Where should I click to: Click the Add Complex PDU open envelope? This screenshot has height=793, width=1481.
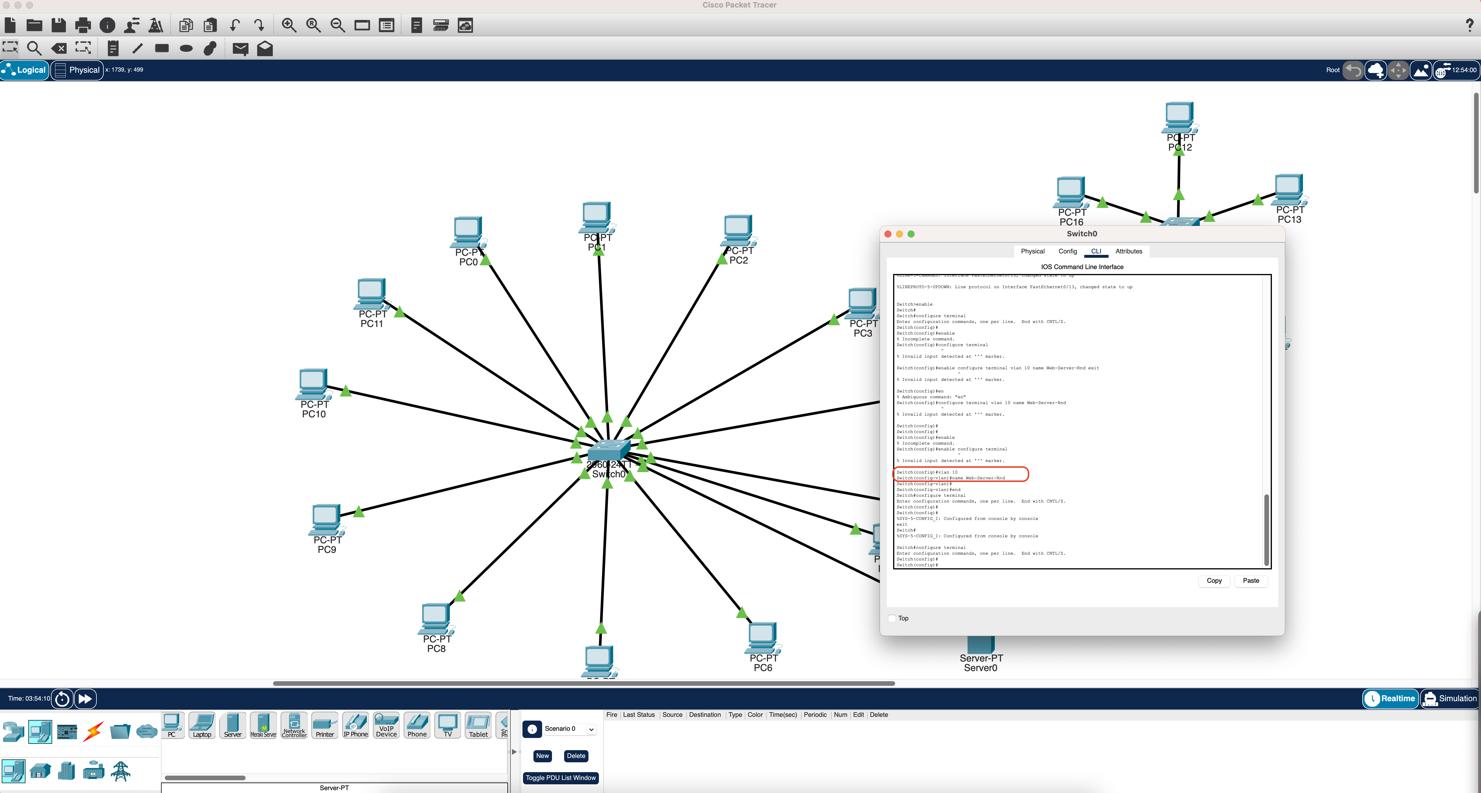(x=264, y=48)
